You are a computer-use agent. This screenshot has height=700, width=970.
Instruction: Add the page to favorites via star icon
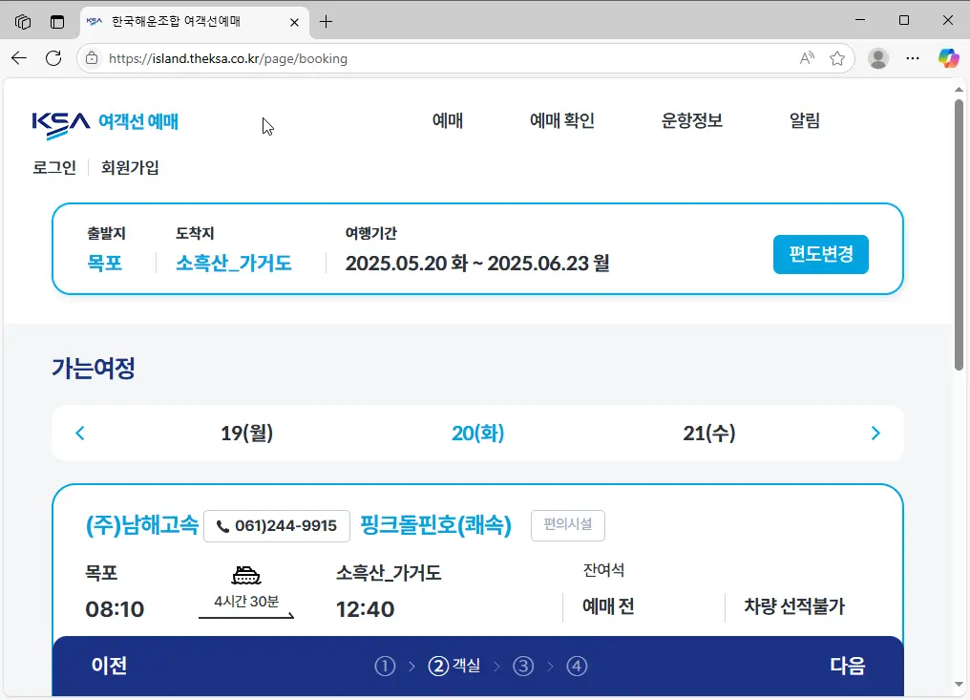click(x=838, y=58)
